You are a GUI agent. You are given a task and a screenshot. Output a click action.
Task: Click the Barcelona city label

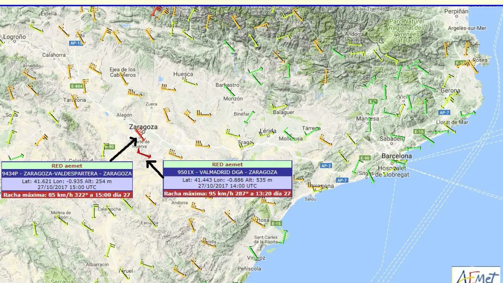tap(397, 156)
